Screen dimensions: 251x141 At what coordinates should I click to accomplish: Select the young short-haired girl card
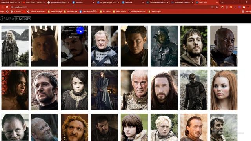click(x=75, y=90)
